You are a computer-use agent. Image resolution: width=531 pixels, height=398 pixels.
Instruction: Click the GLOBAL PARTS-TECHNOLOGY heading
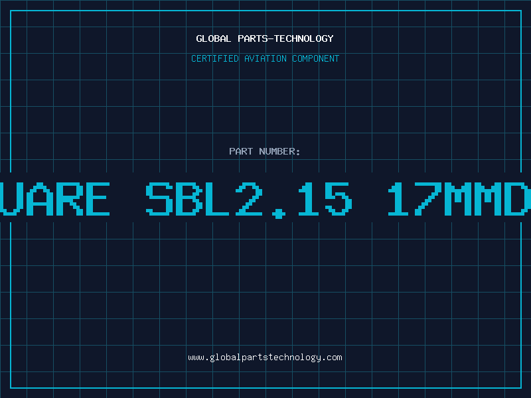[x=265, y=38]
